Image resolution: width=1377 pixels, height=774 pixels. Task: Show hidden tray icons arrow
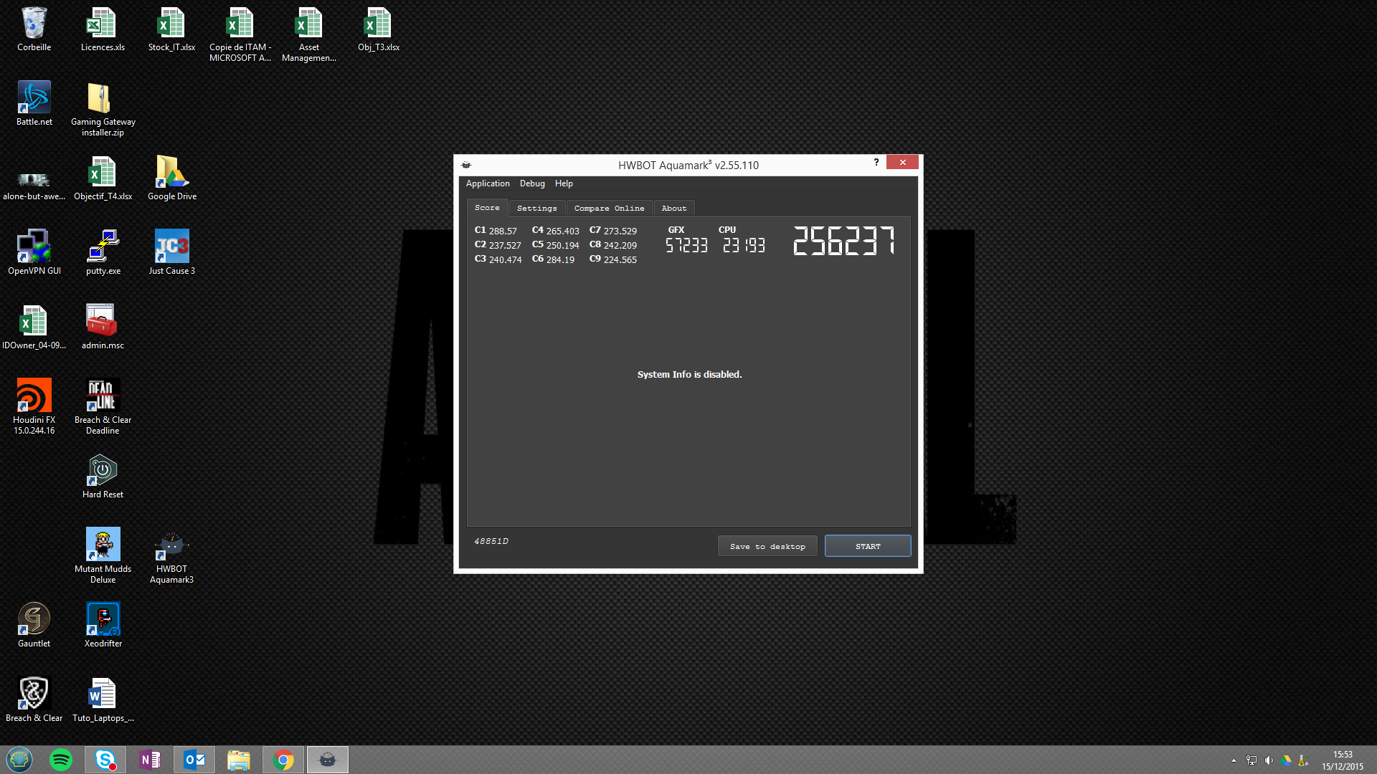1234,760
